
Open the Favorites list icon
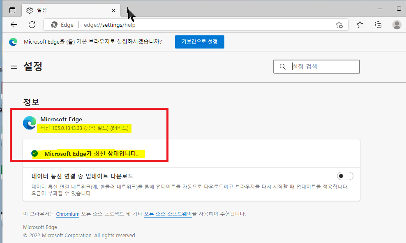(360, 25)
